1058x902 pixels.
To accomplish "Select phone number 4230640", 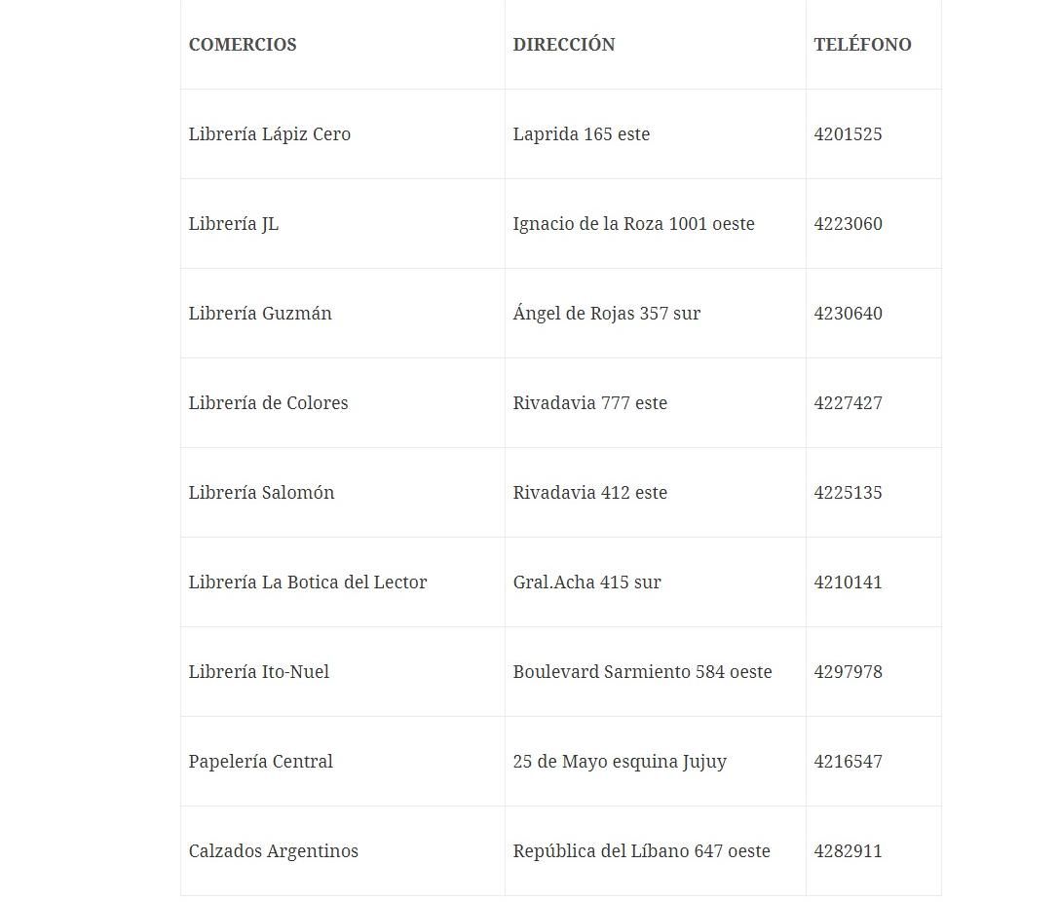I will (848, 314).
